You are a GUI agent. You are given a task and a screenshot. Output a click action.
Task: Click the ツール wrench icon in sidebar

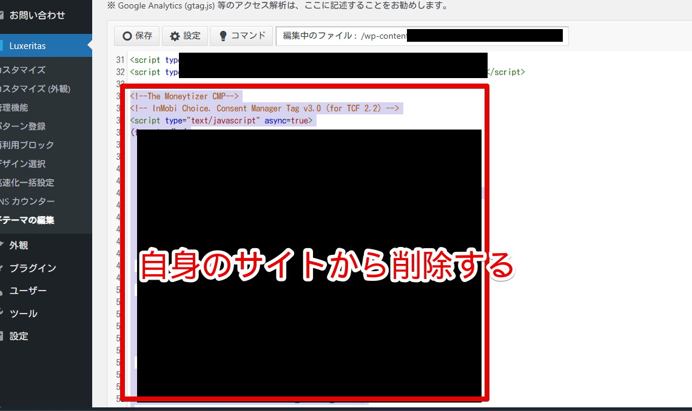click(1, 313)
